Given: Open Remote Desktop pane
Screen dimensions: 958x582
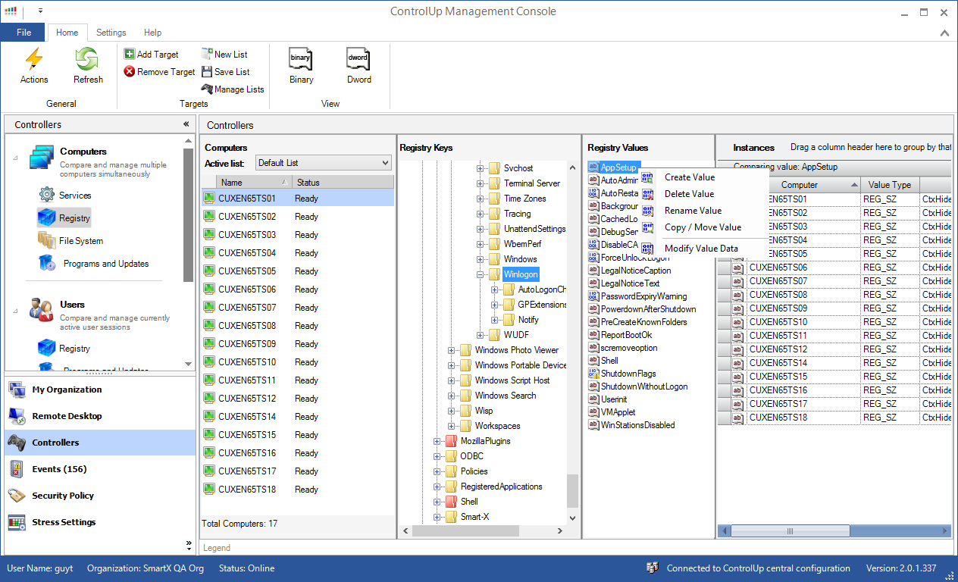Looking at the screenshot, I should tap(99, 416).
